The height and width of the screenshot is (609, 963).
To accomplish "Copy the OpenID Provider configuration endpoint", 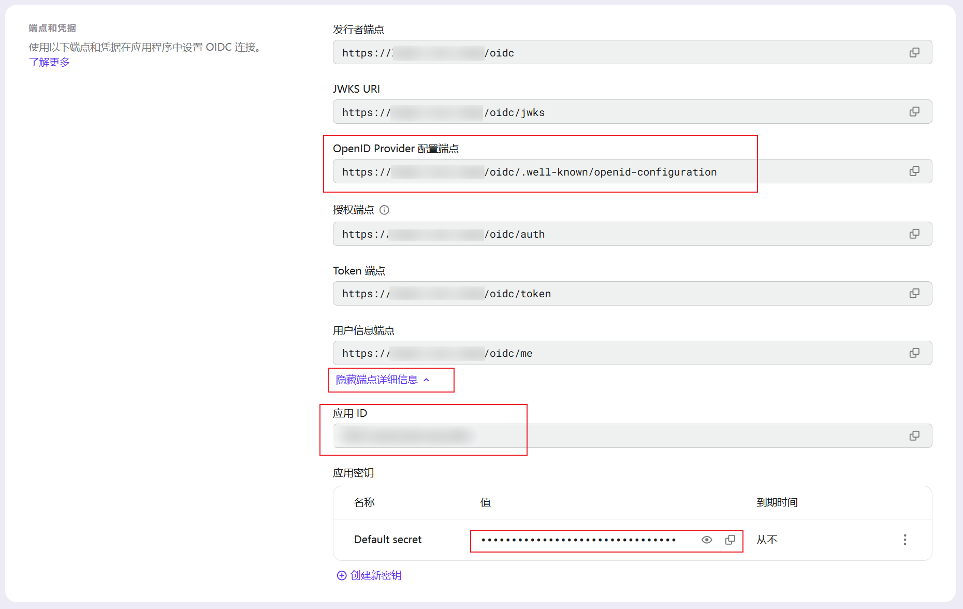I will pyautogui.click(x=914, y=171).
